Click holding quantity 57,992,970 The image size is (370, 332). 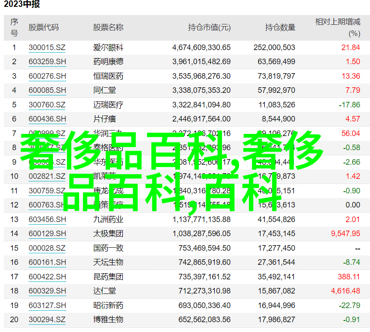(276, 90)
